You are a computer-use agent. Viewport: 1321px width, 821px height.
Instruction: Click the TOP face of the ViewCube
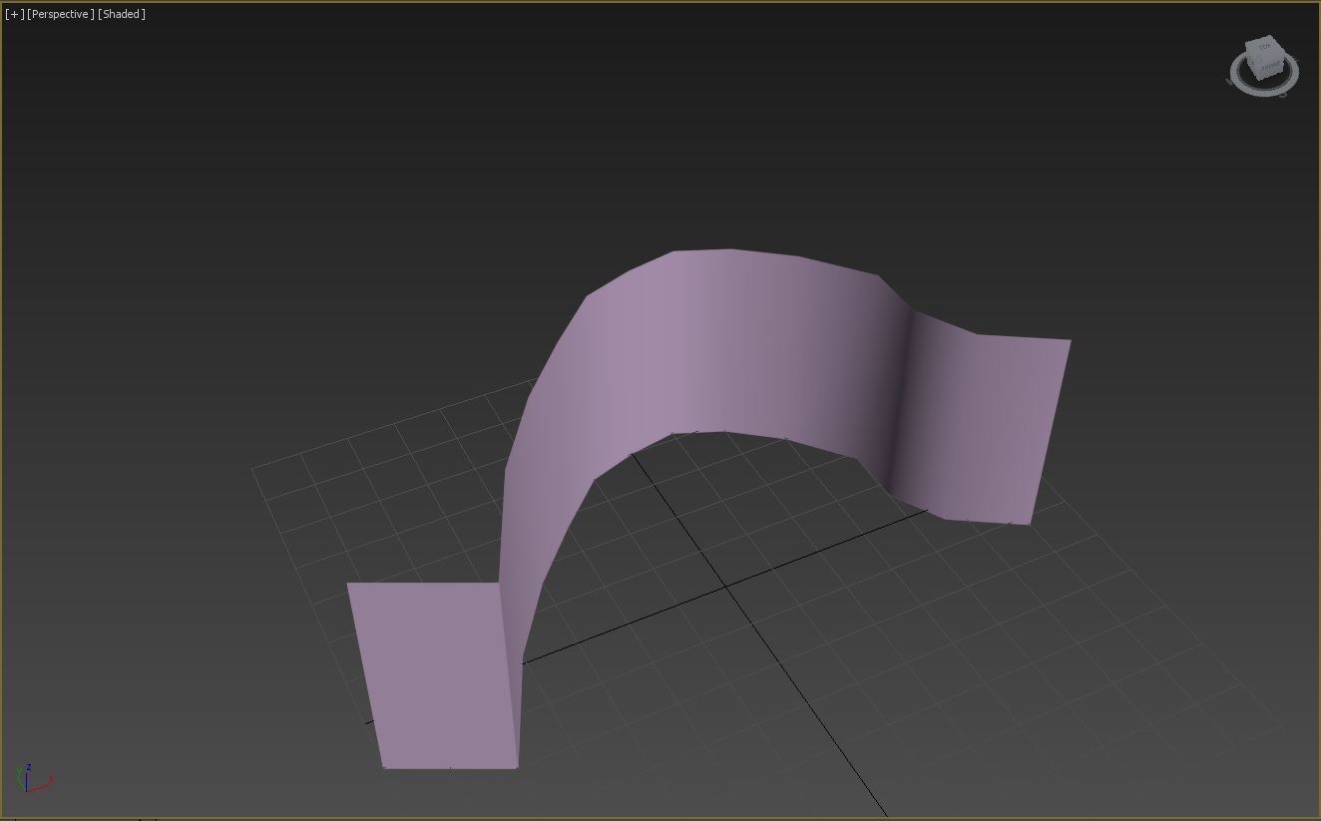click(x=1265, y=47)
